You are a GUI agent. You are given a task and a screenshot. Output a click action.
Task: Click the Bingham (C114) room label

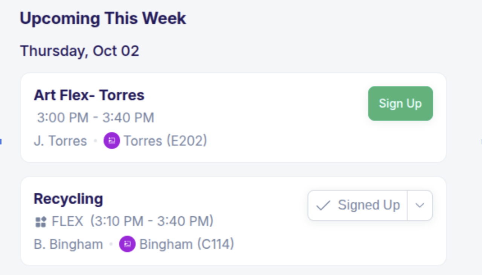point(187,245)
